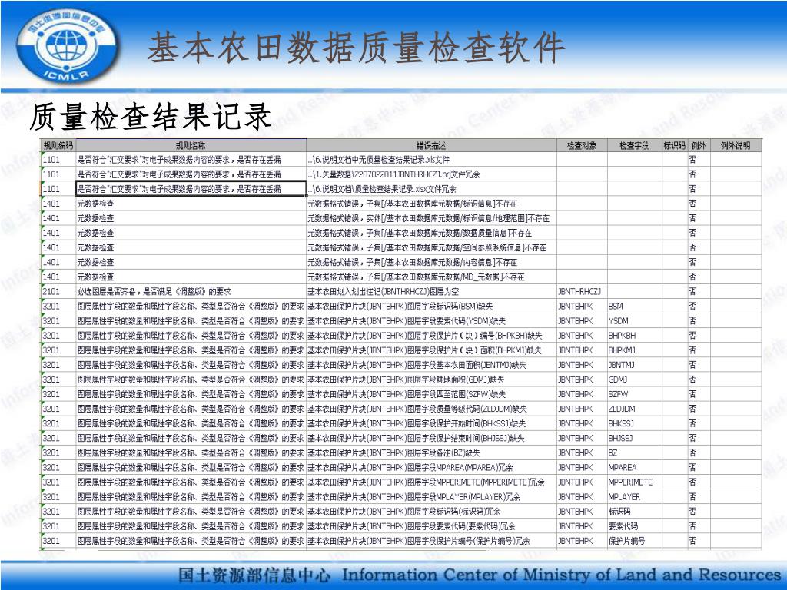Screen dimensions: 787x590
Task: Select JBNTHRHCZJ in the 检查对象 column
Action: pos(582,291)
